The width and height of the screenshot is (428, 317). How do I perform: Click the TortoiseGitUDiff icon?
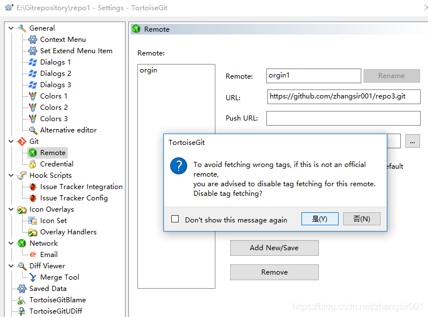(x=22, y=311)
